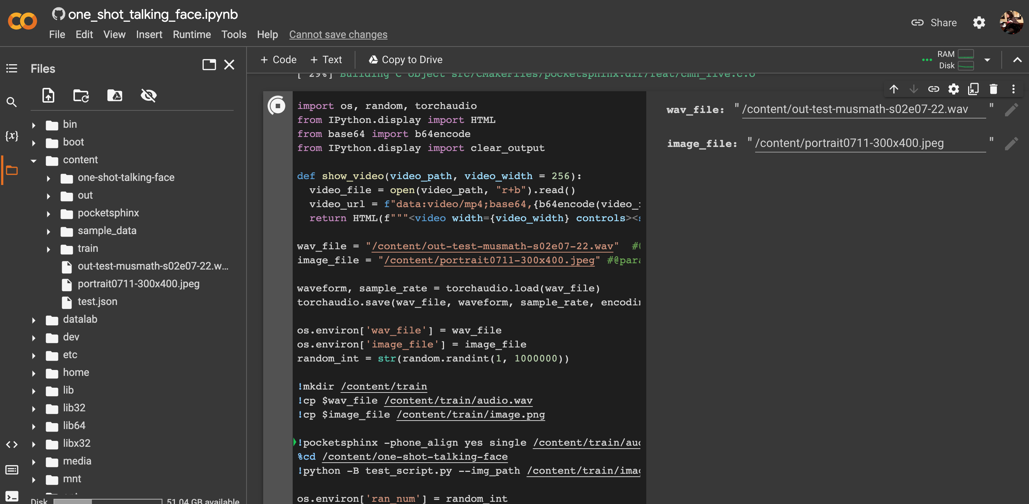Open the Terminal sidebar icon

(x=11, y=496)
